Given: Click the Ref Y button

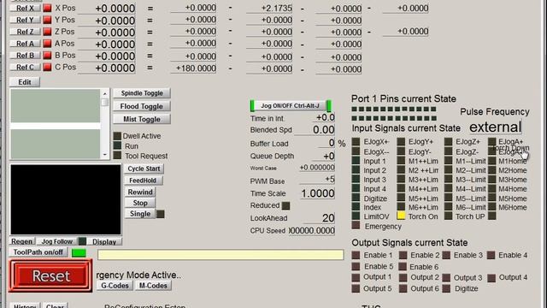Looking at the screenshot, I should click(x=25, y=20).
